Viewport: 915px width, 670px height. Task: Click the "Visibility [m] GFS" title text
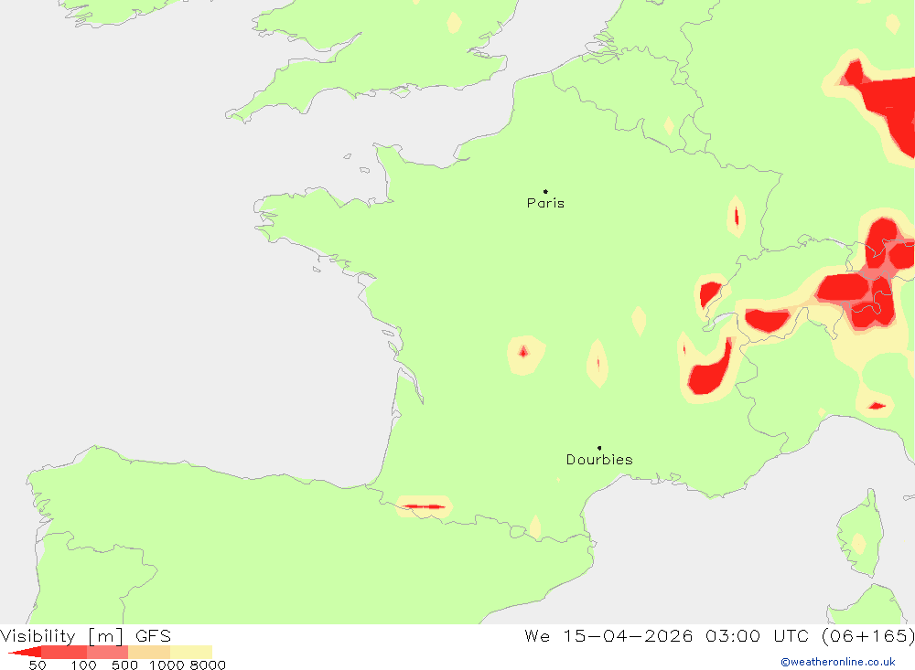click(86, 635)
